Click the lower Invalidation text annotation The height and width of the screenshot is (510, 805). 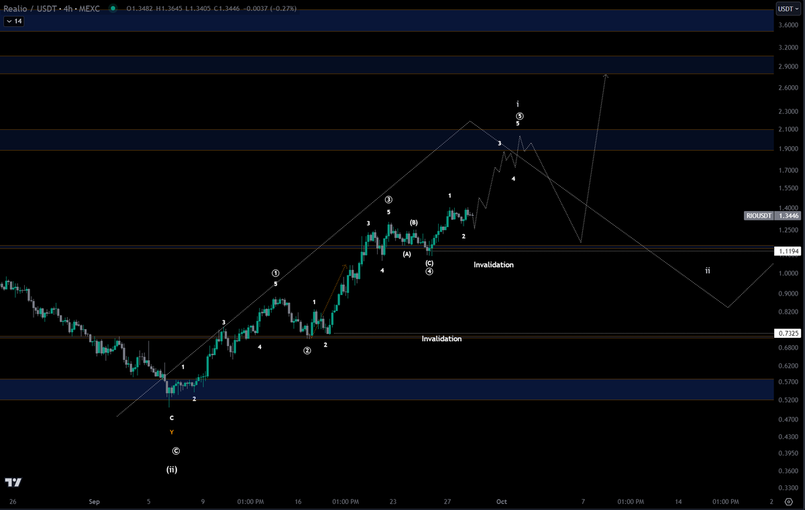(x=441, y=338)
